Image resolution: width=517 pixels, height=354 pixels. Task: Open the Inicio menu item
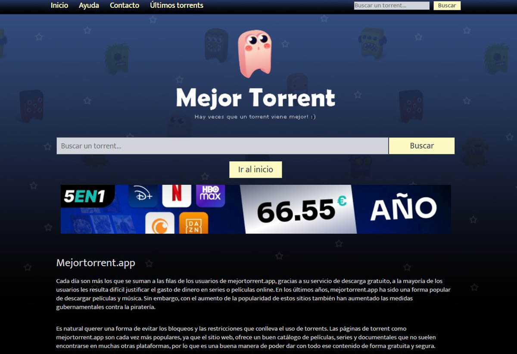[x=59, y=5]
